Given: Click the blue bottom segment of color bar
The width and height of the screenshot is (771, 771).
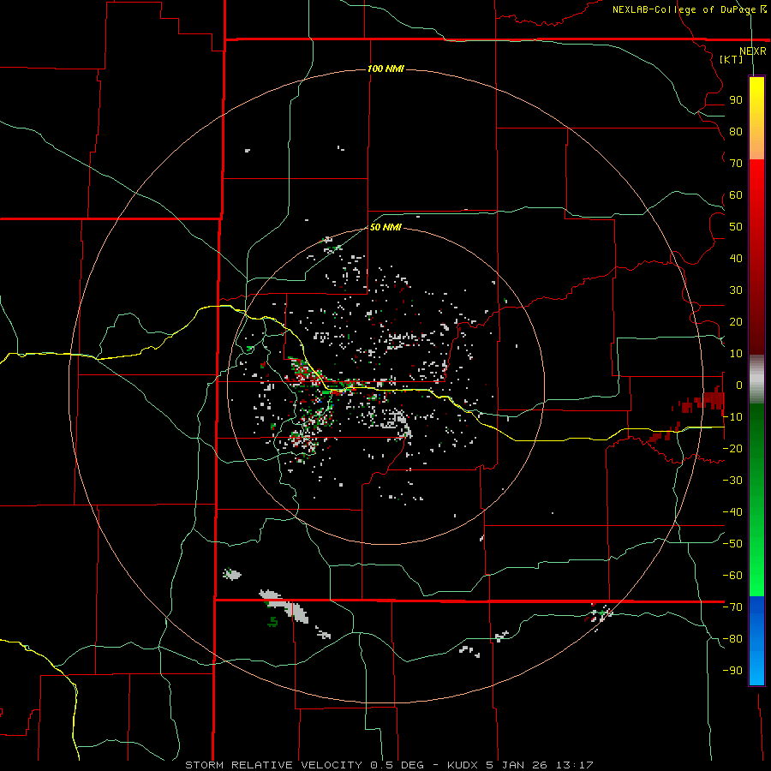Looking at the screenshot, I should 756,640.
